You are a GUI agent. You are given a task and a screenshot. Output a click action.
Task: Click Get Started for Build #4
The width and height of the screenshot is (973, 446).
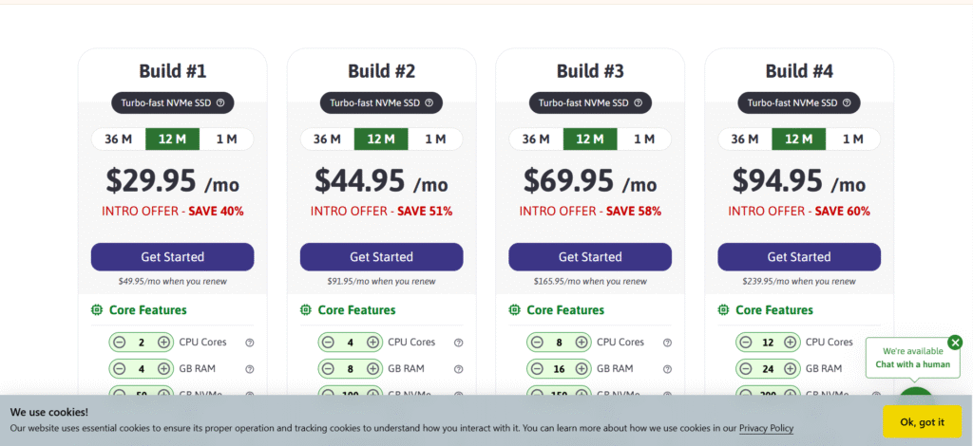click(x=799, y=257)
